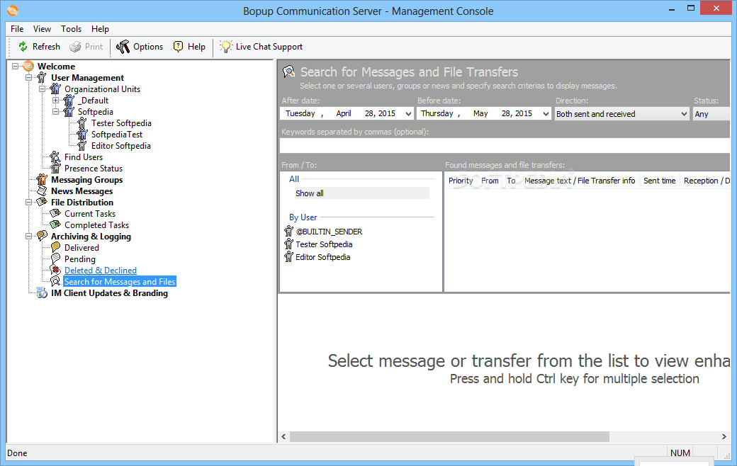Collapse the Softpedia organizational unit
Viewport: 737px width, 466px height.
tap(55, 111)
